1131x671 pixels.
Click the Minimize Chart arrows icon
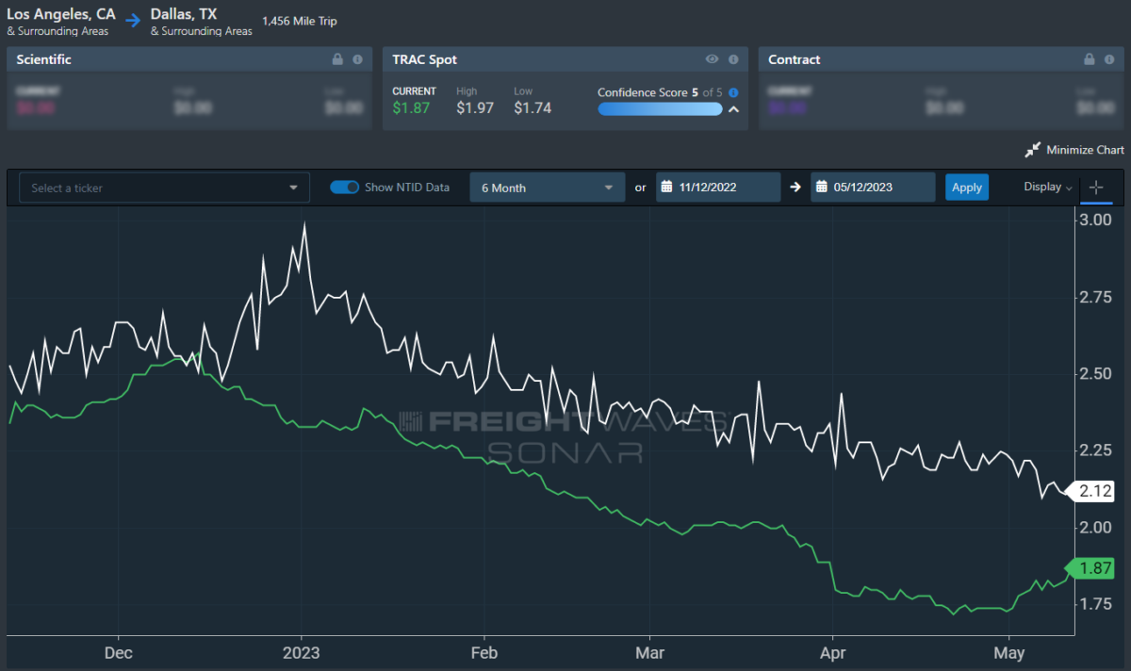pos(1032,150)
